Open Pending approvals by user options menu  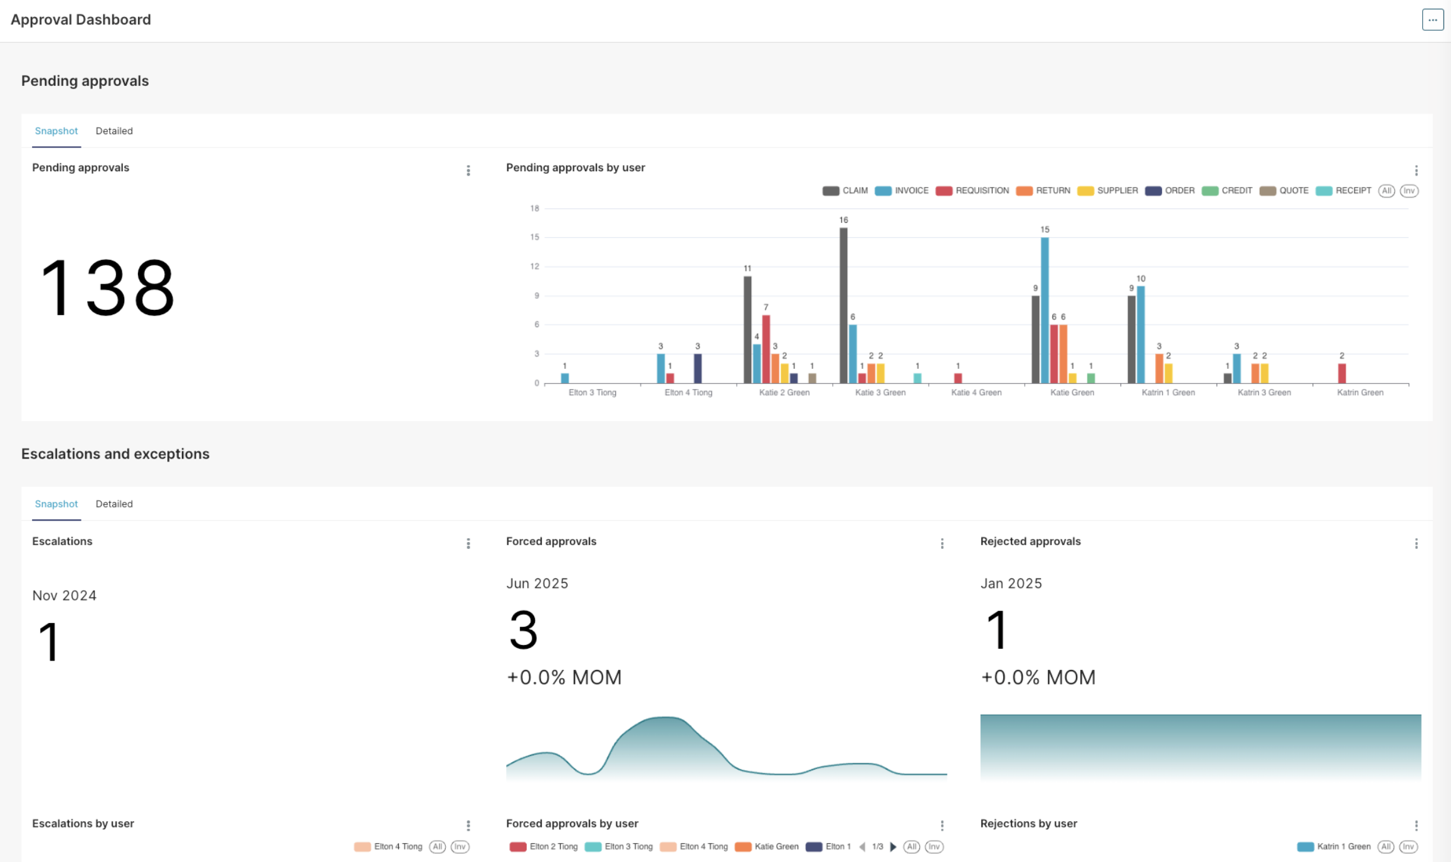point(1416,171)
